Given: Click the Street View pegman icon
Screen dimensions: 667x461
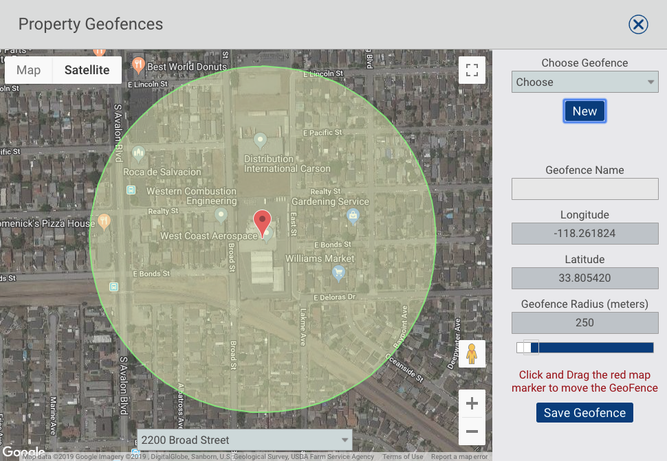Looking at the screenshot, I should (472, 354).
